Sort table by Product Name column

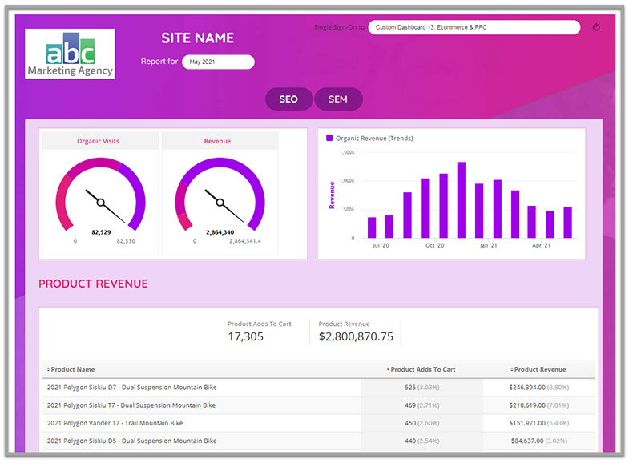pyautogui.click(x=72, y=369)
